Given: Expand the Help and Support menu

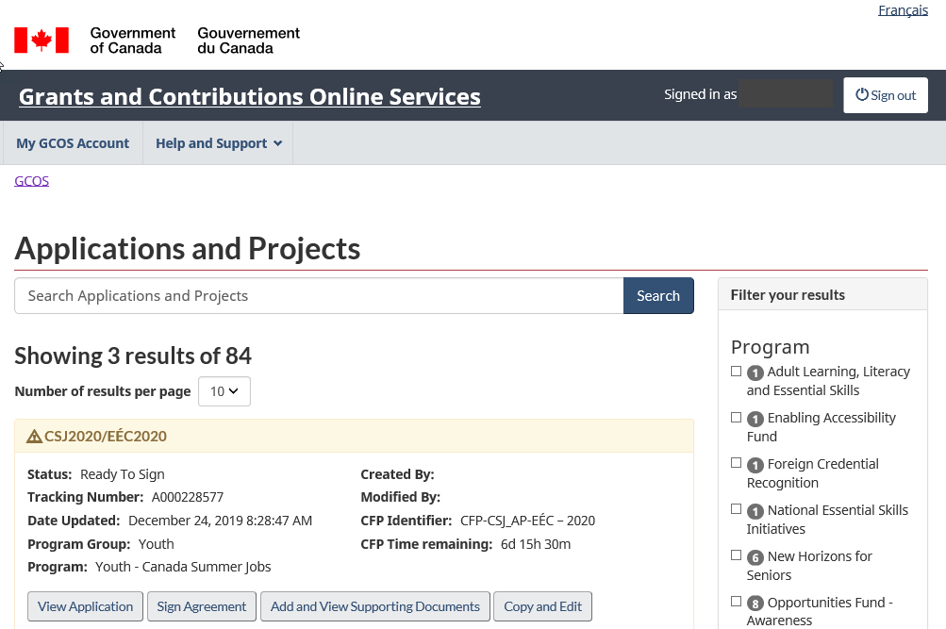Looking at the screenshot, I should pyautogui.click(x=218, y=143).
